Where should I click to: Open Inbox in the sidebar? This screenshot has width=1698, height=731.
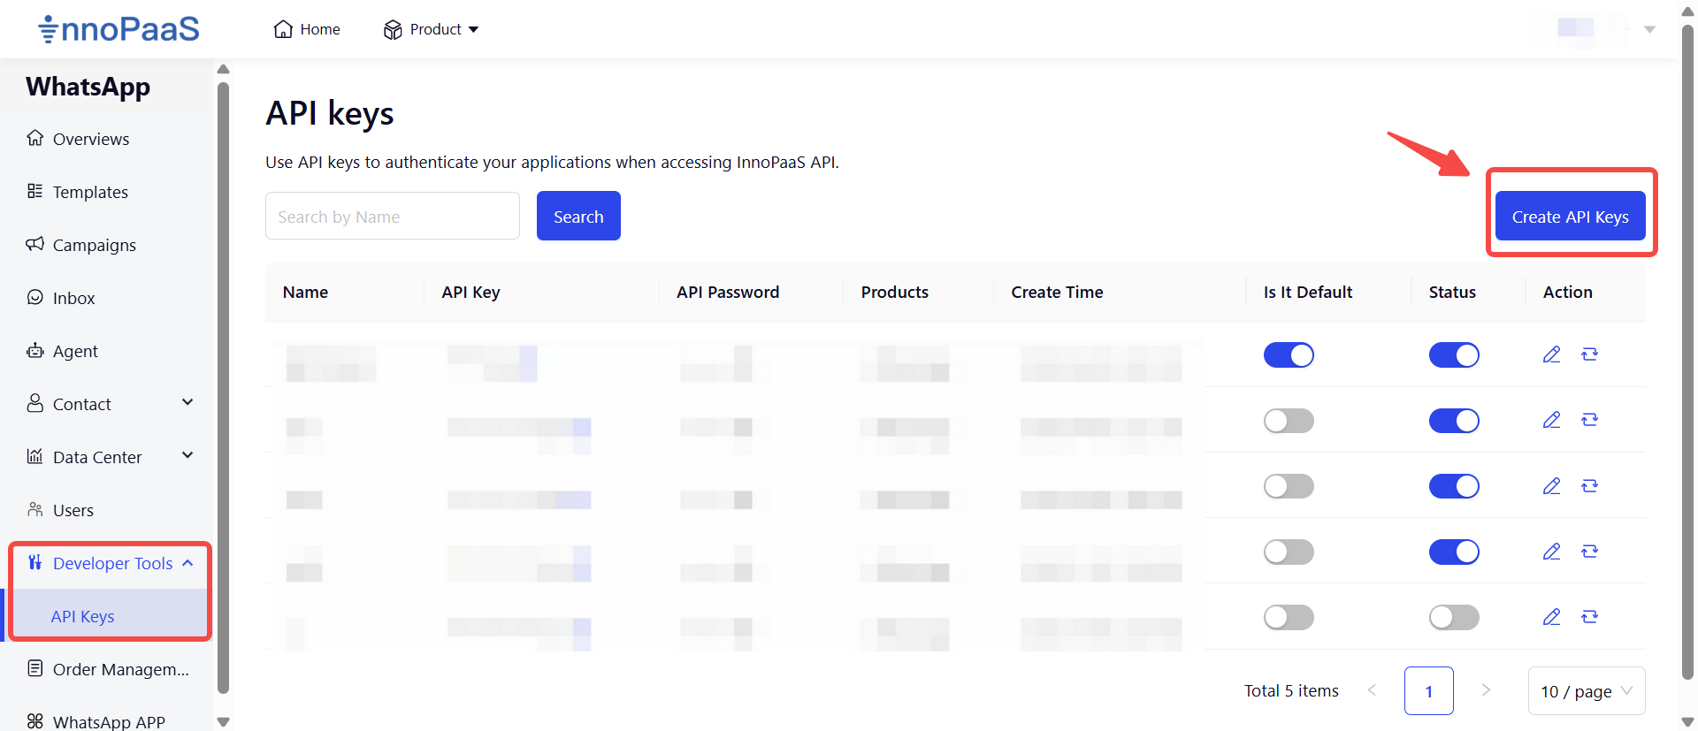[x=73, y=298]
